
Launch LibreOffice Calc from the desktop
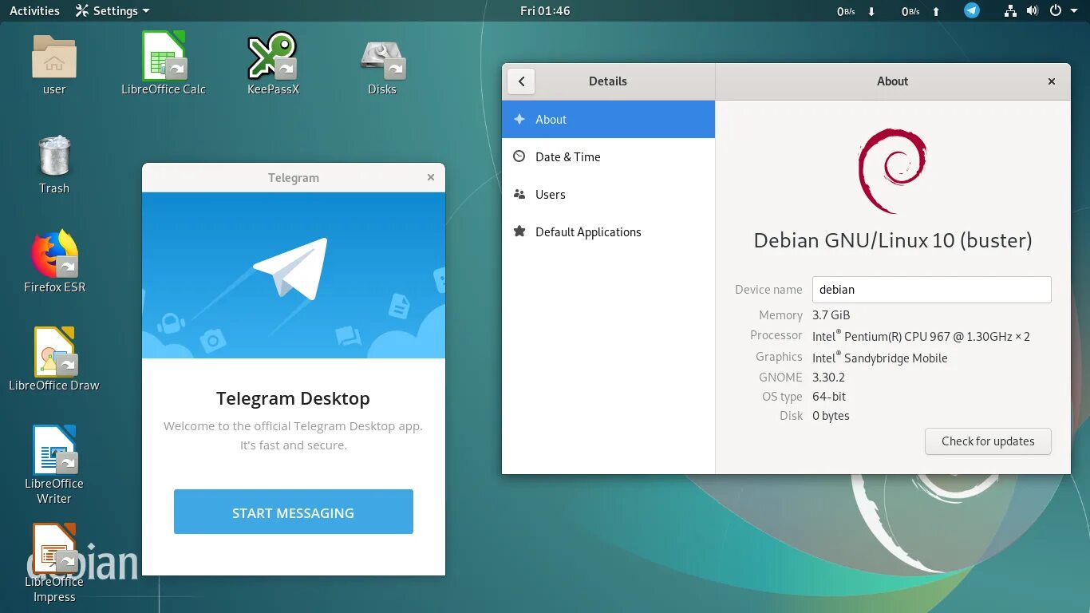pos(164,56)
